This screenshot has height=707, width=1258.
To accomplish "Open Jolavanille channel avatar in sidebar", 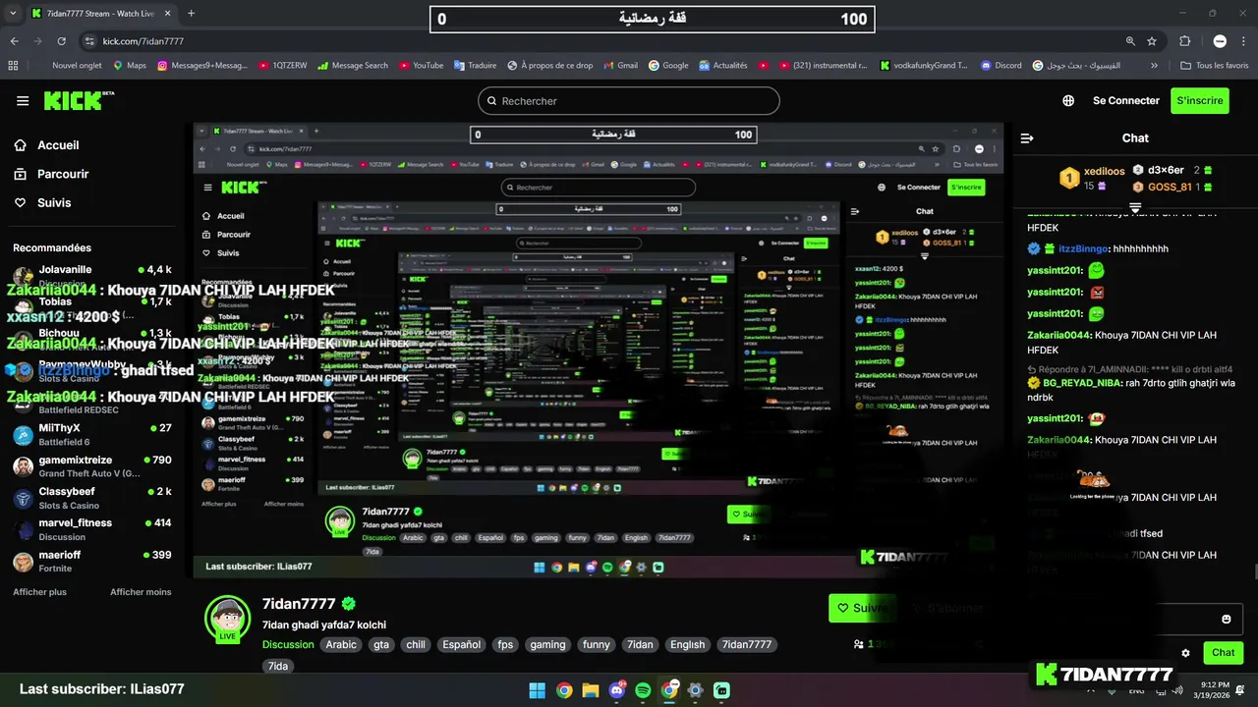I will [x=23, y=276].
